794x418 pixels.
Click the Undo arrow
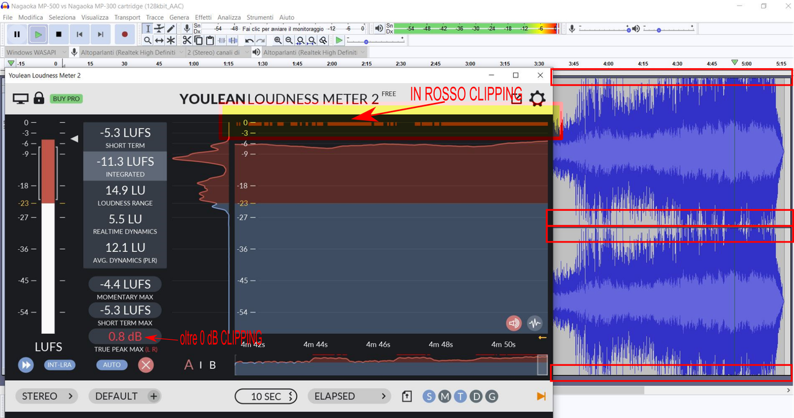(x=249, y=40)
